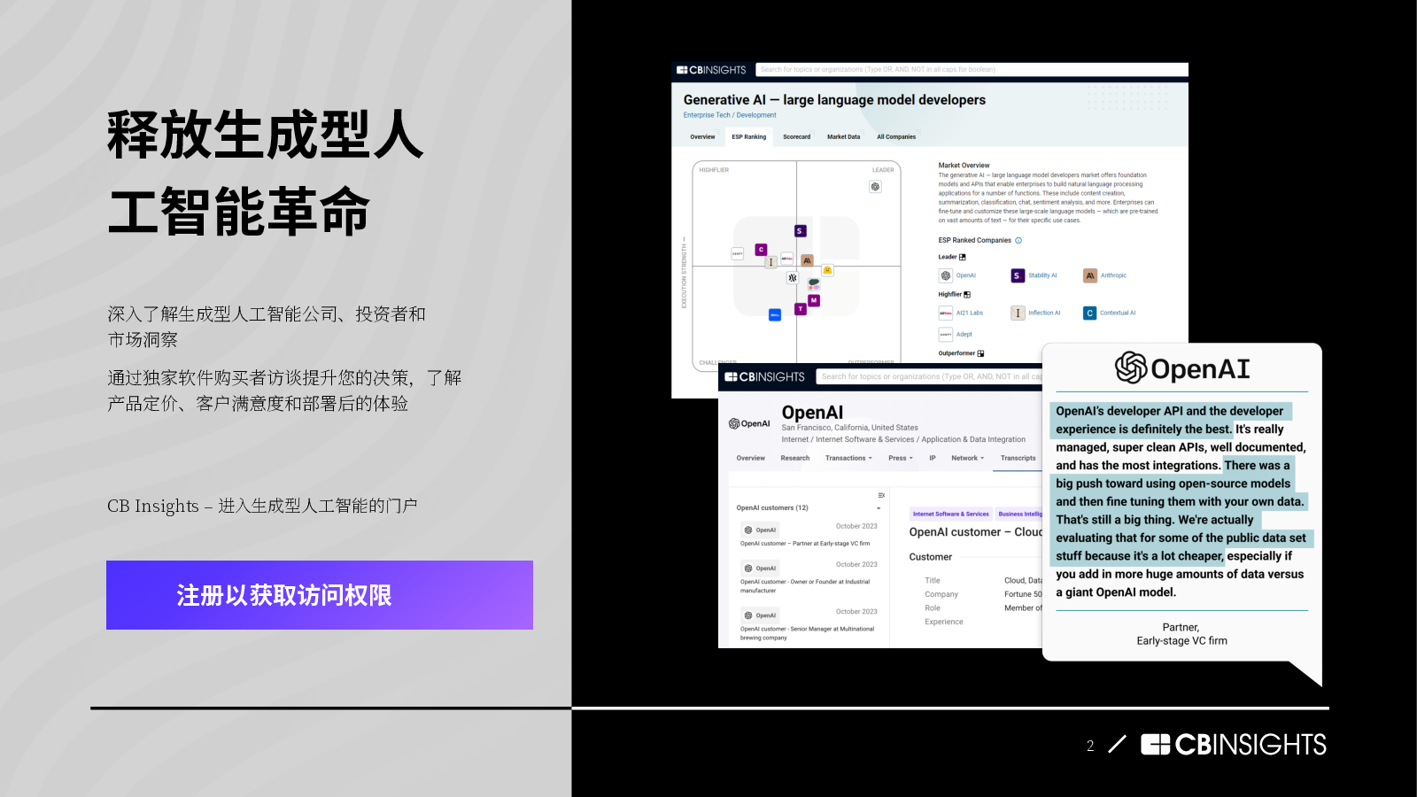Image resolution: width=1417 pixels, height=797 pixels.
Task: Collapse the transcript list with the panel icon
Action: click(x=881, y=495)
